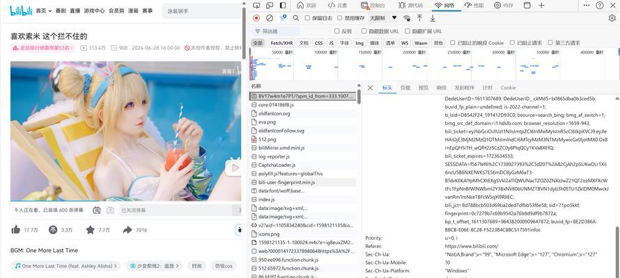The height and width of the screenshot is (278, 620).
Task: Open DevTools help question mark
Action: [599, 6]
